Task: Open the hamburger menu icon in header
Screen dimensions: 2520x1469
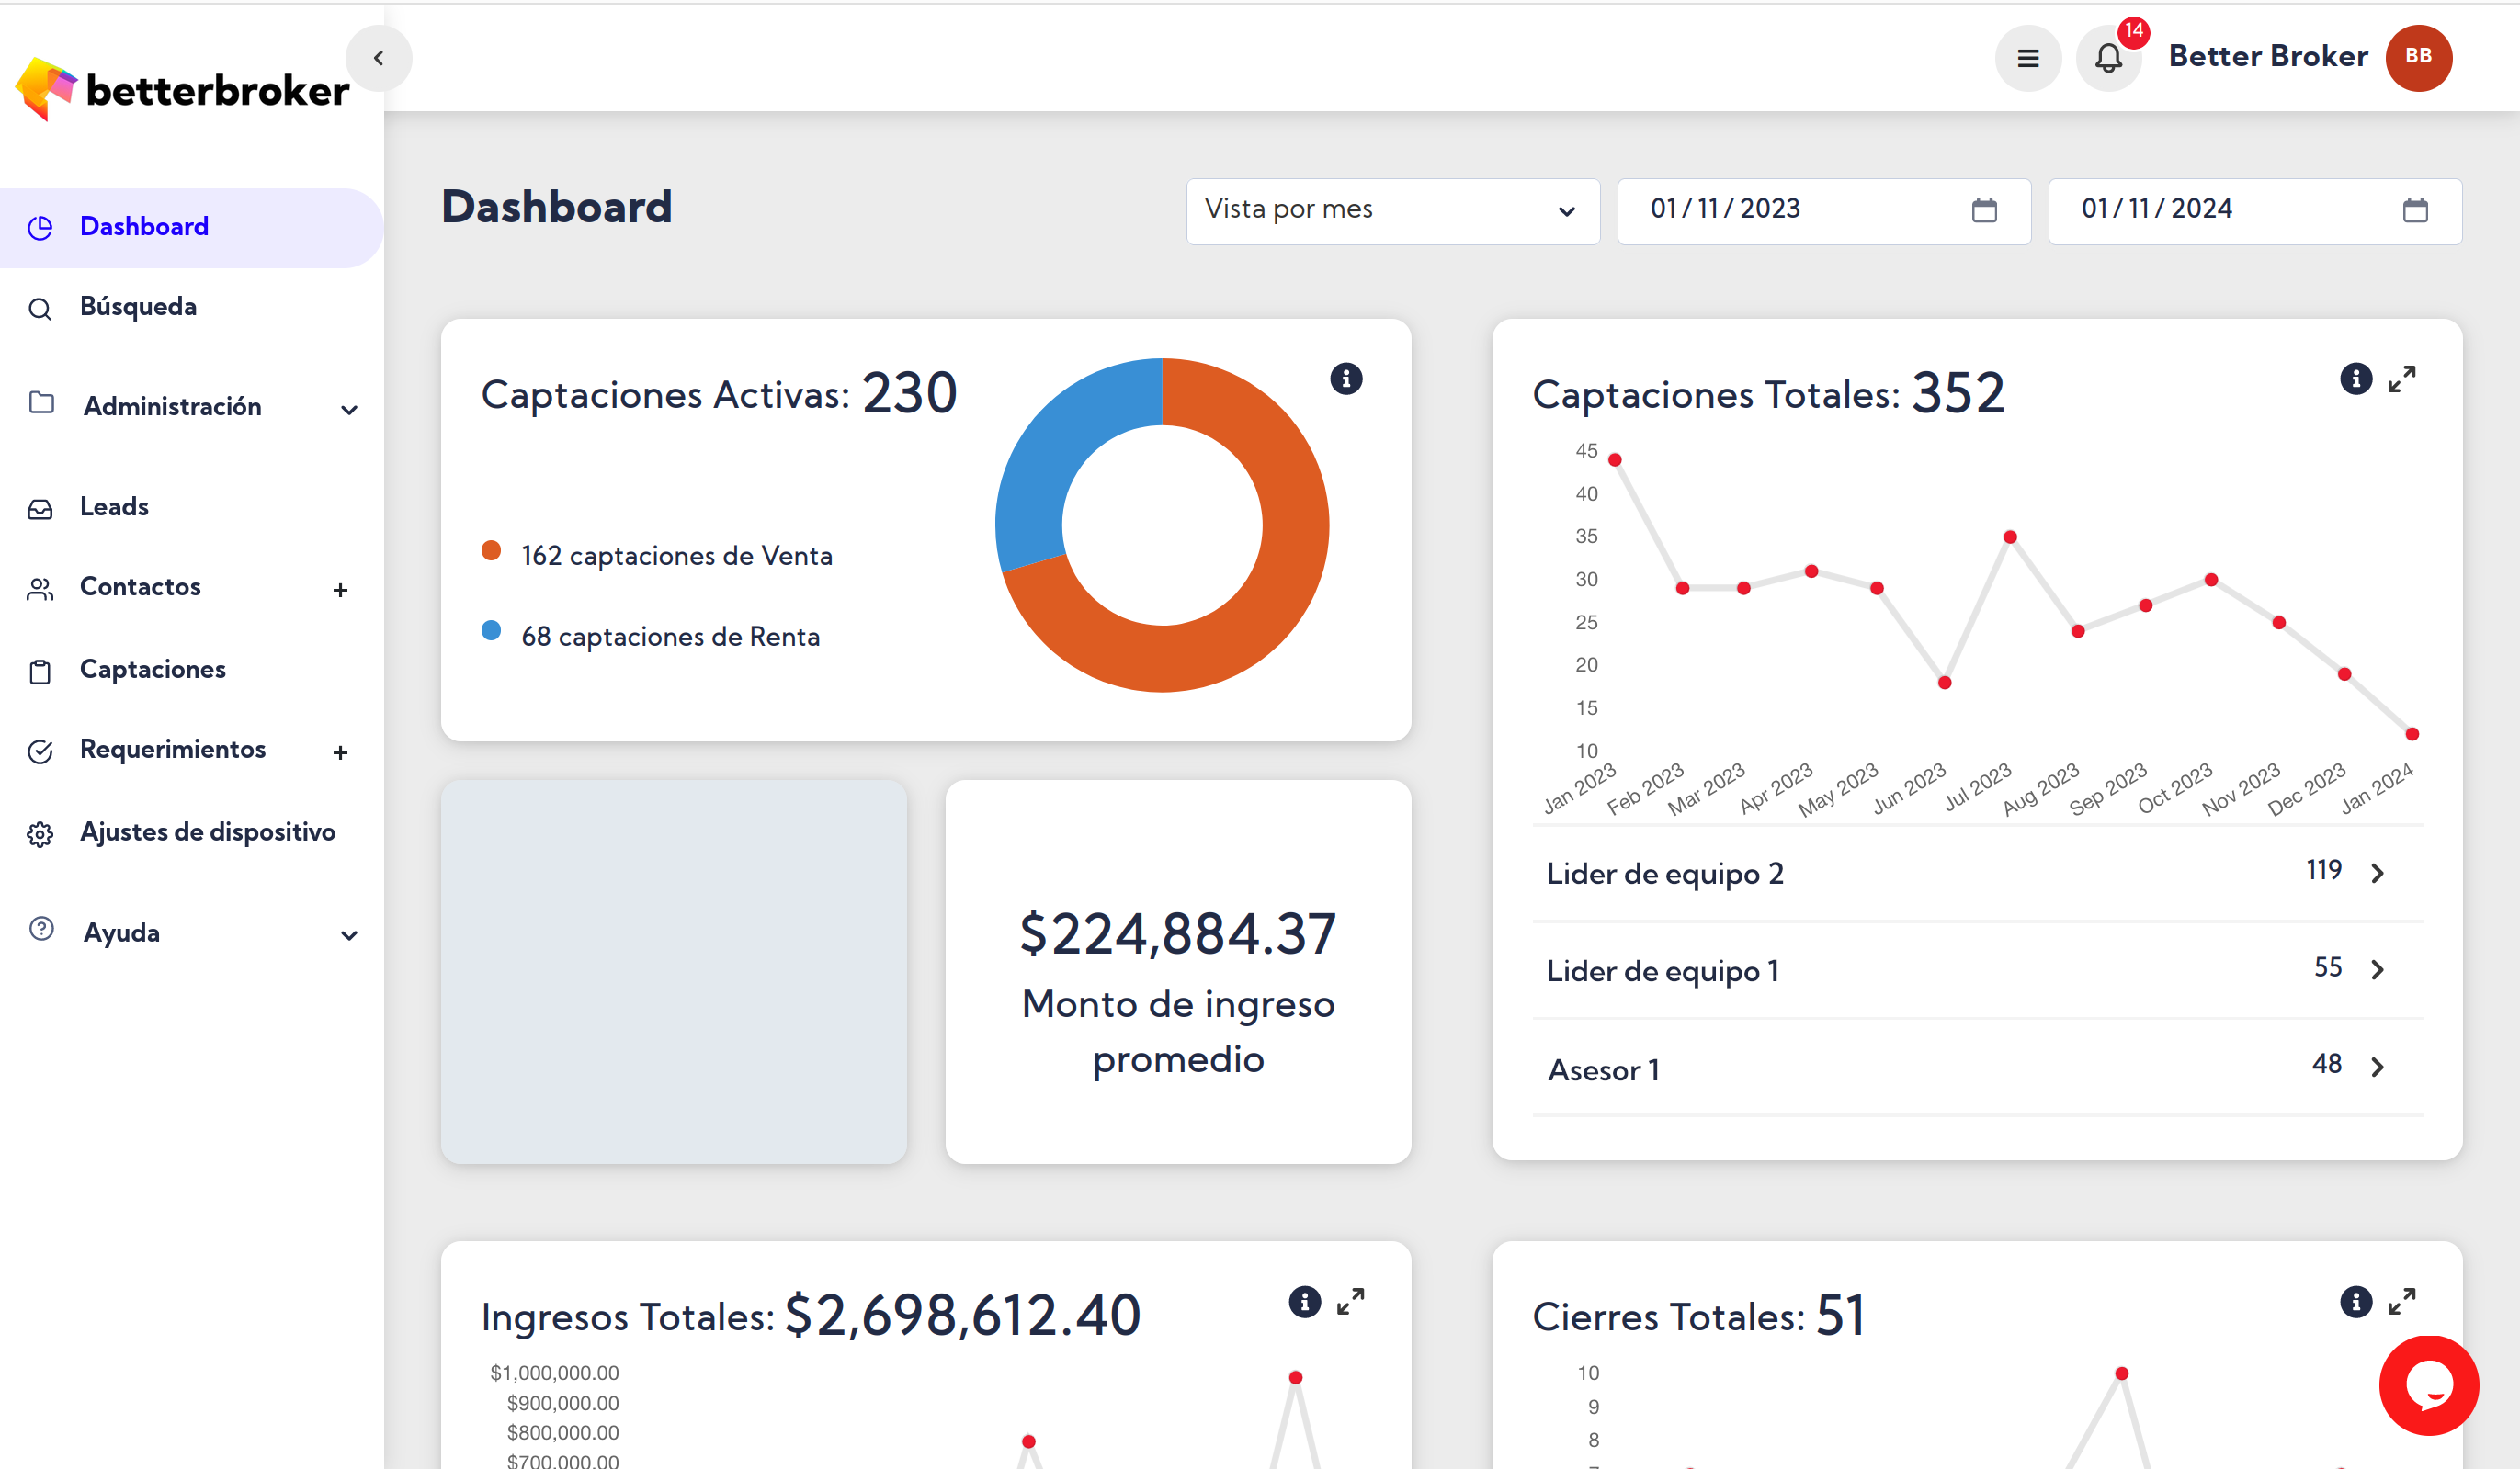Action: 2027,58
